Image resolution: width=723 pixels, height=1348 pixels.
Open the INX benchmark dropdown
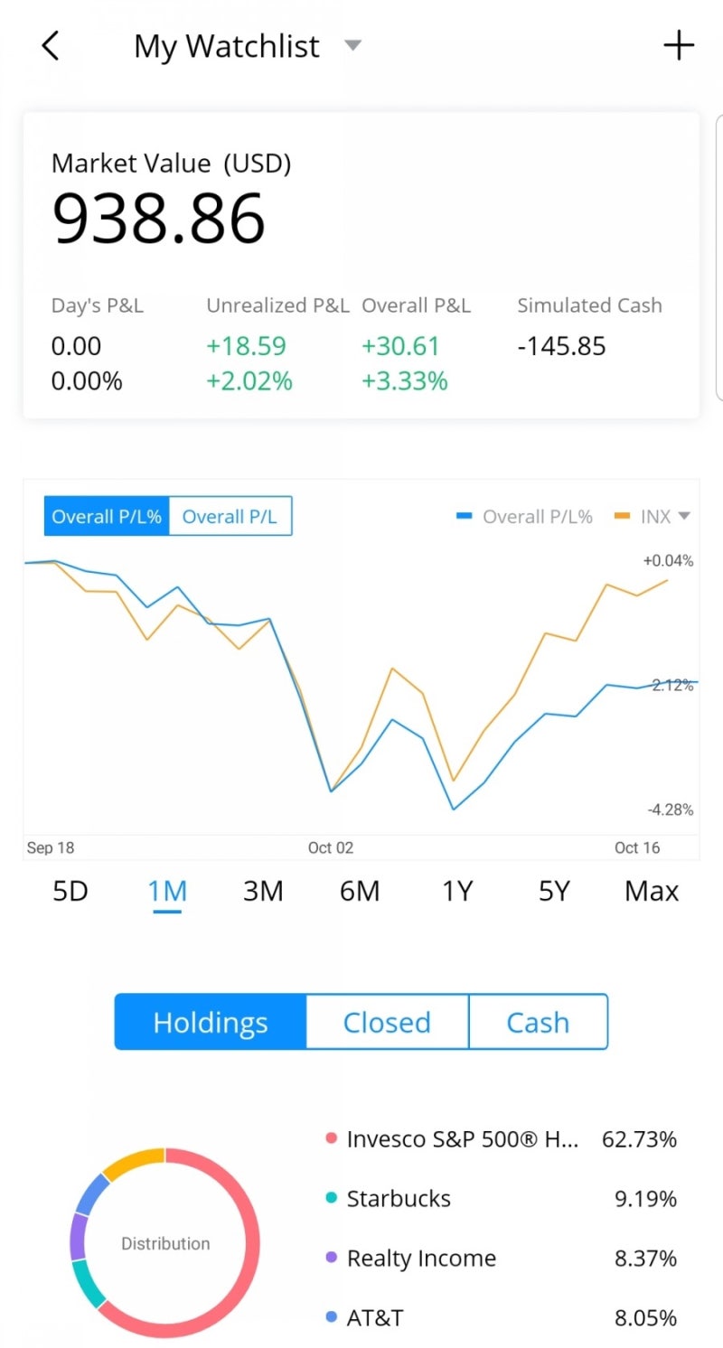coord(684,516)
